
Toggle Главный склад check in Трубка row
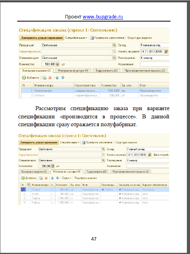point(120,198)
